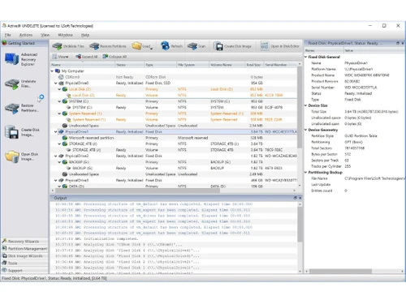The width and height of the screenshot is (406, 304).
Task: Select orange Local Disk (2) volume row
Action: tap(174, 96)
